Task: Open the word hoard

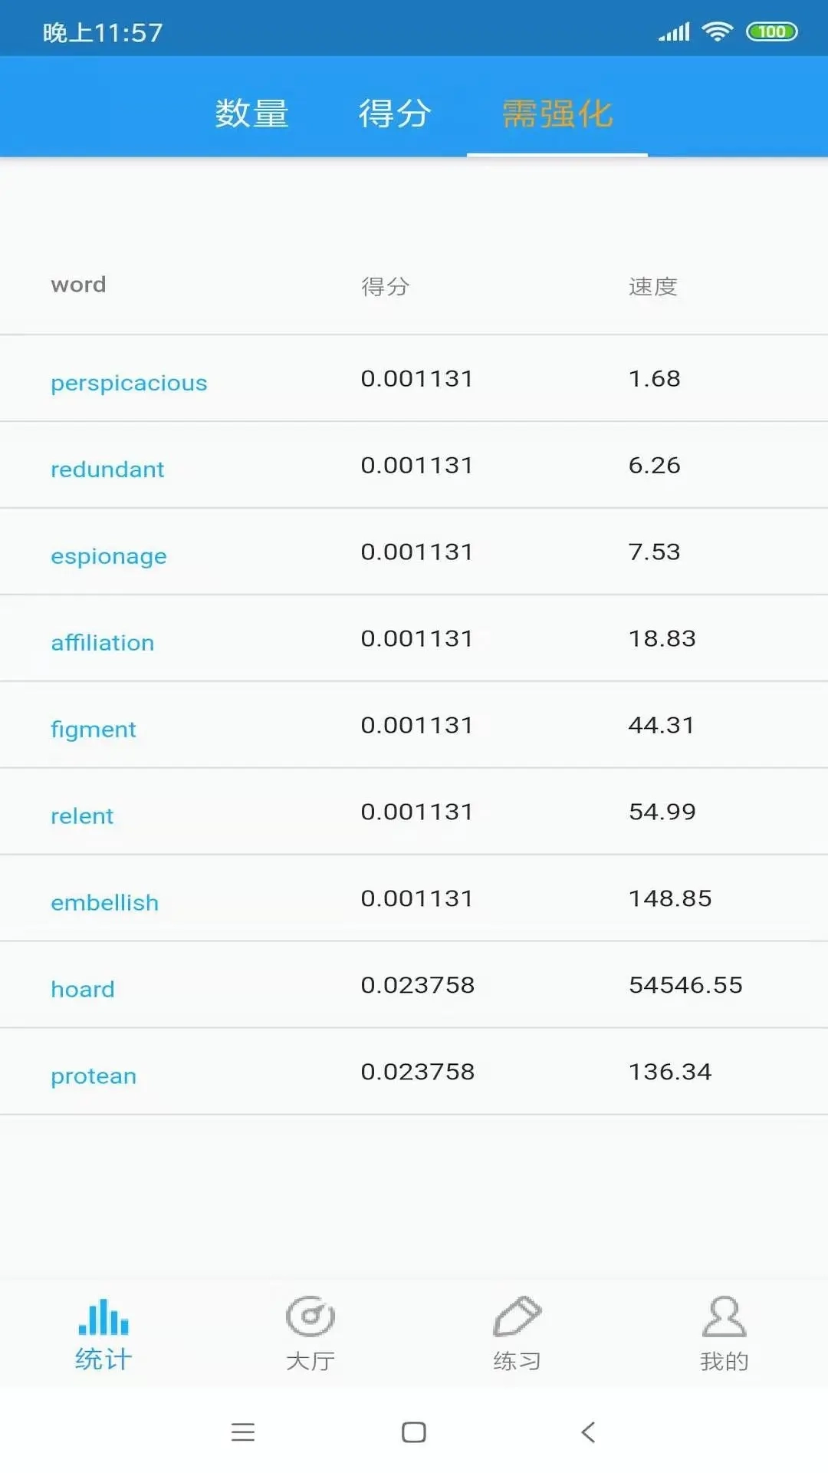Action: [x=83, y=989]
